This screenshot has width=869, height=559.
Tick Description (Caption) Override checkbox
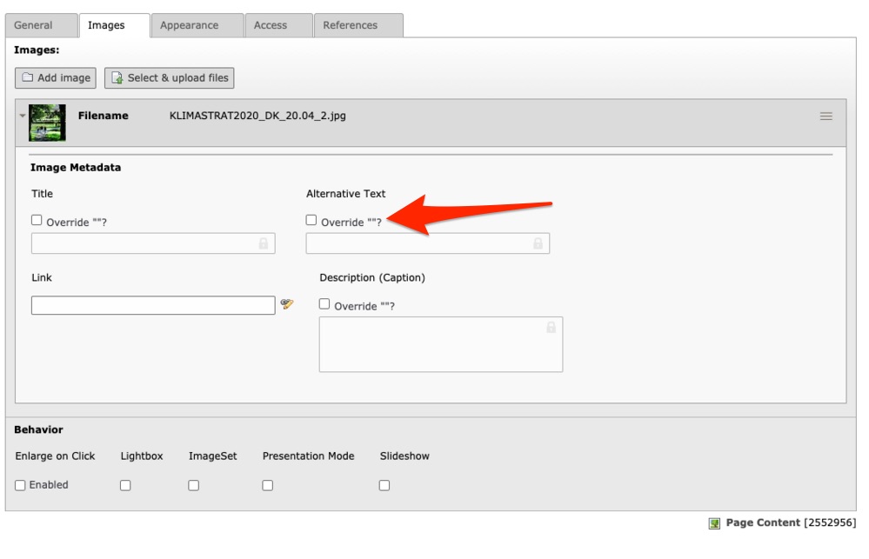point(324,303)
